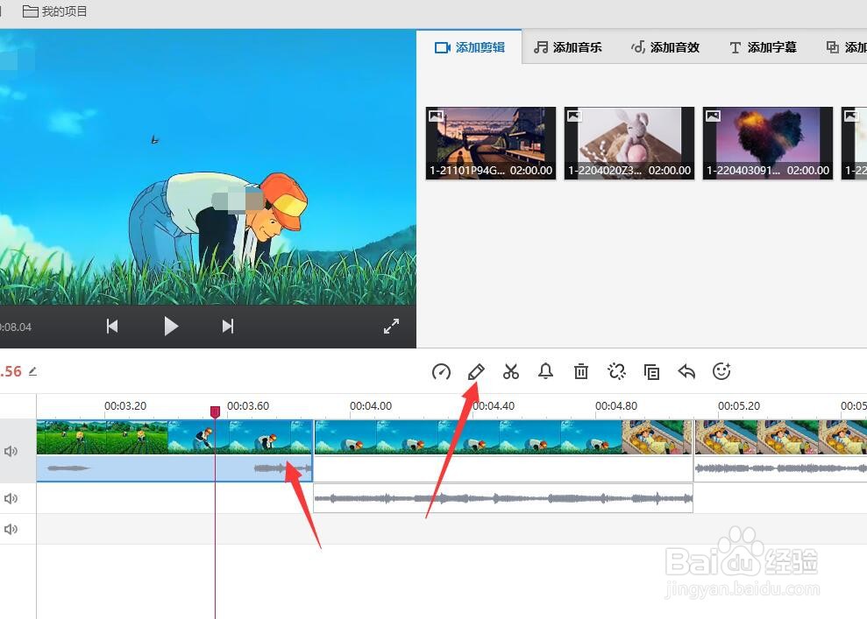This screenshot has height=619, width=867.
Task: Mute the second audio track speaker
Action: tap(11, 499)
